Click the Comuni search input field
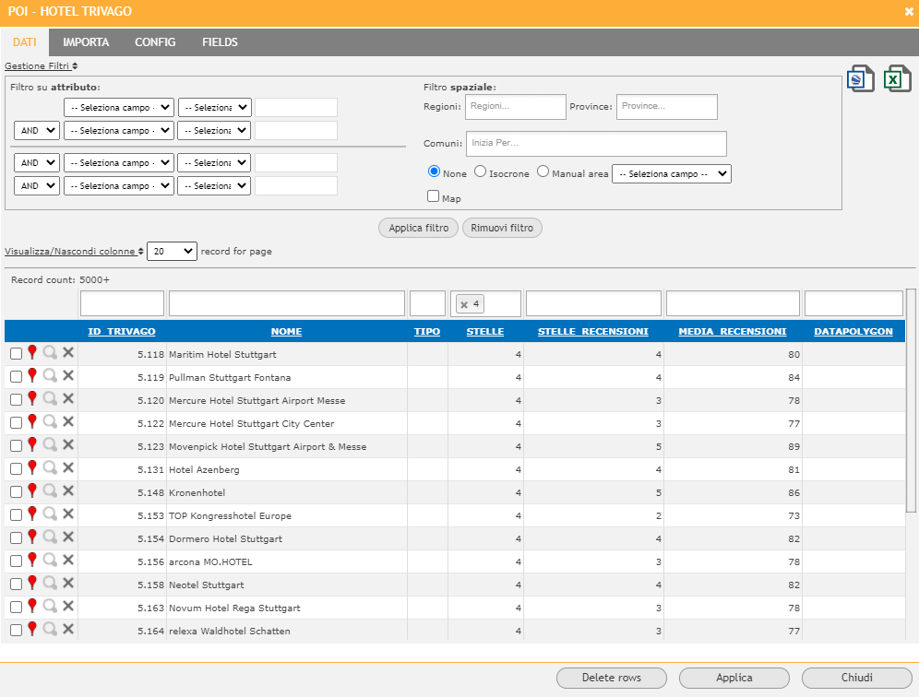 pos(597,144)
